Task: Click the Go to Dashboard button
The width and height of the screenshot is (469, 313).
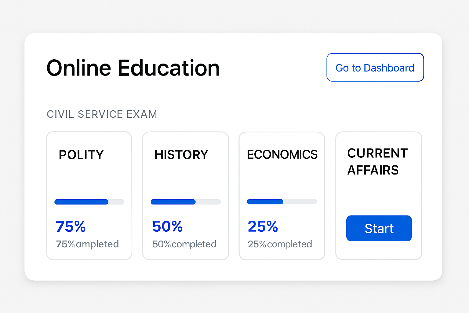Action: click(x=375, y=68)
